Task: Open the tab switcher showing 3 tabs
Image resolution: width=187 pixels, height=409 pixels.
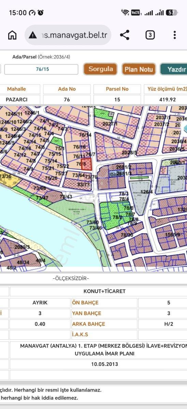Action: tap(150, 35)
